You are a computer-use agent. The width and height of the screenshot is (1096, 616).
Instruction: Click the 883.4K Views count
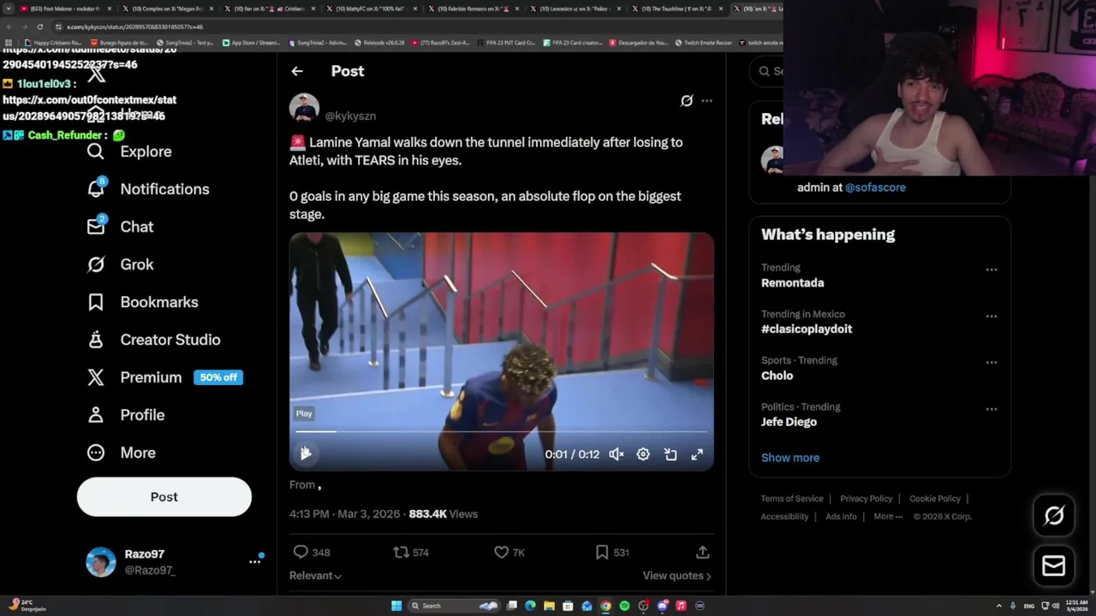pyautogui.click(x=444, y=514)
